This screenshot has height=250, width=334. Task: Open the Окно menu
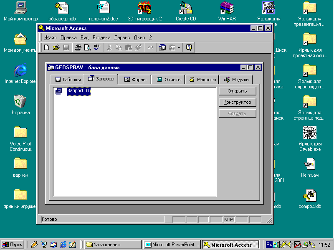pyautogui.click(x=139, y=37)
